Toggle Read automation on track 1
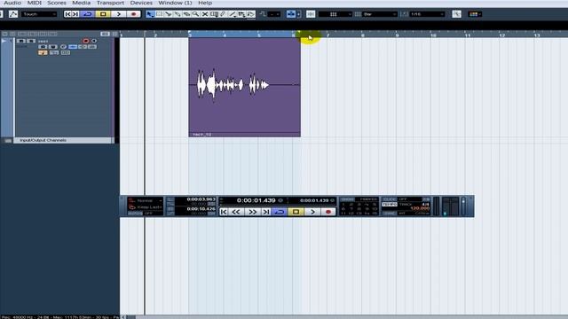 (x=43, y=47)
